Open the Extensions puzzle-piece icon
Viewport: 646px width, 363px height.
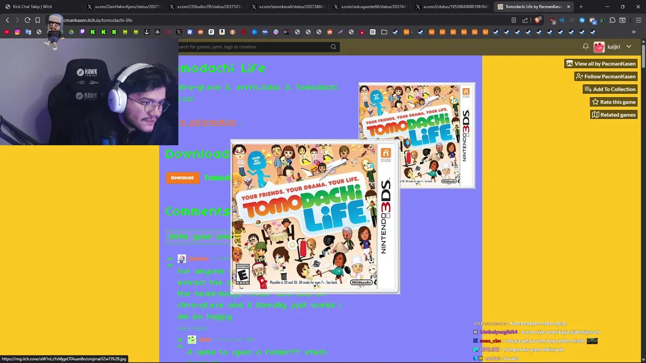(x=612, y=20)
